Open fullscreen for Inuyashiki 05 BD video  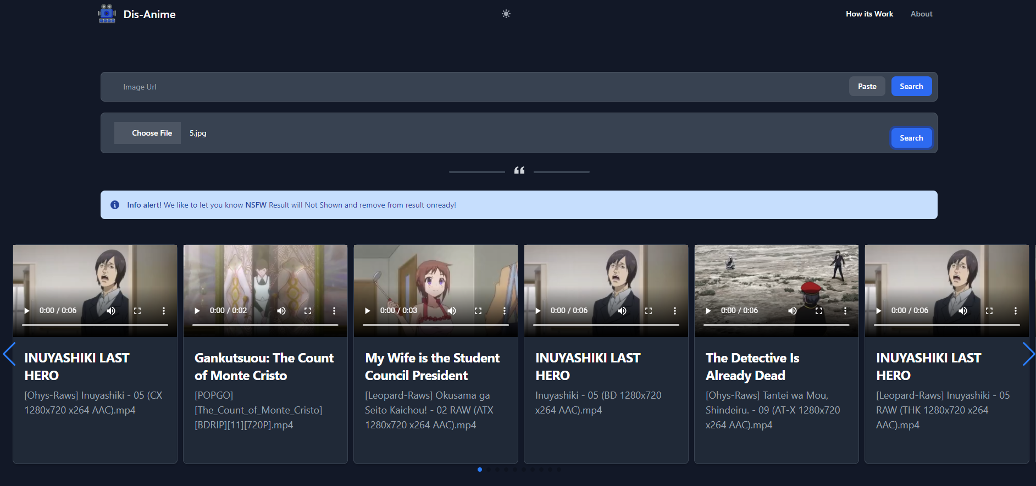click(649, 311)
